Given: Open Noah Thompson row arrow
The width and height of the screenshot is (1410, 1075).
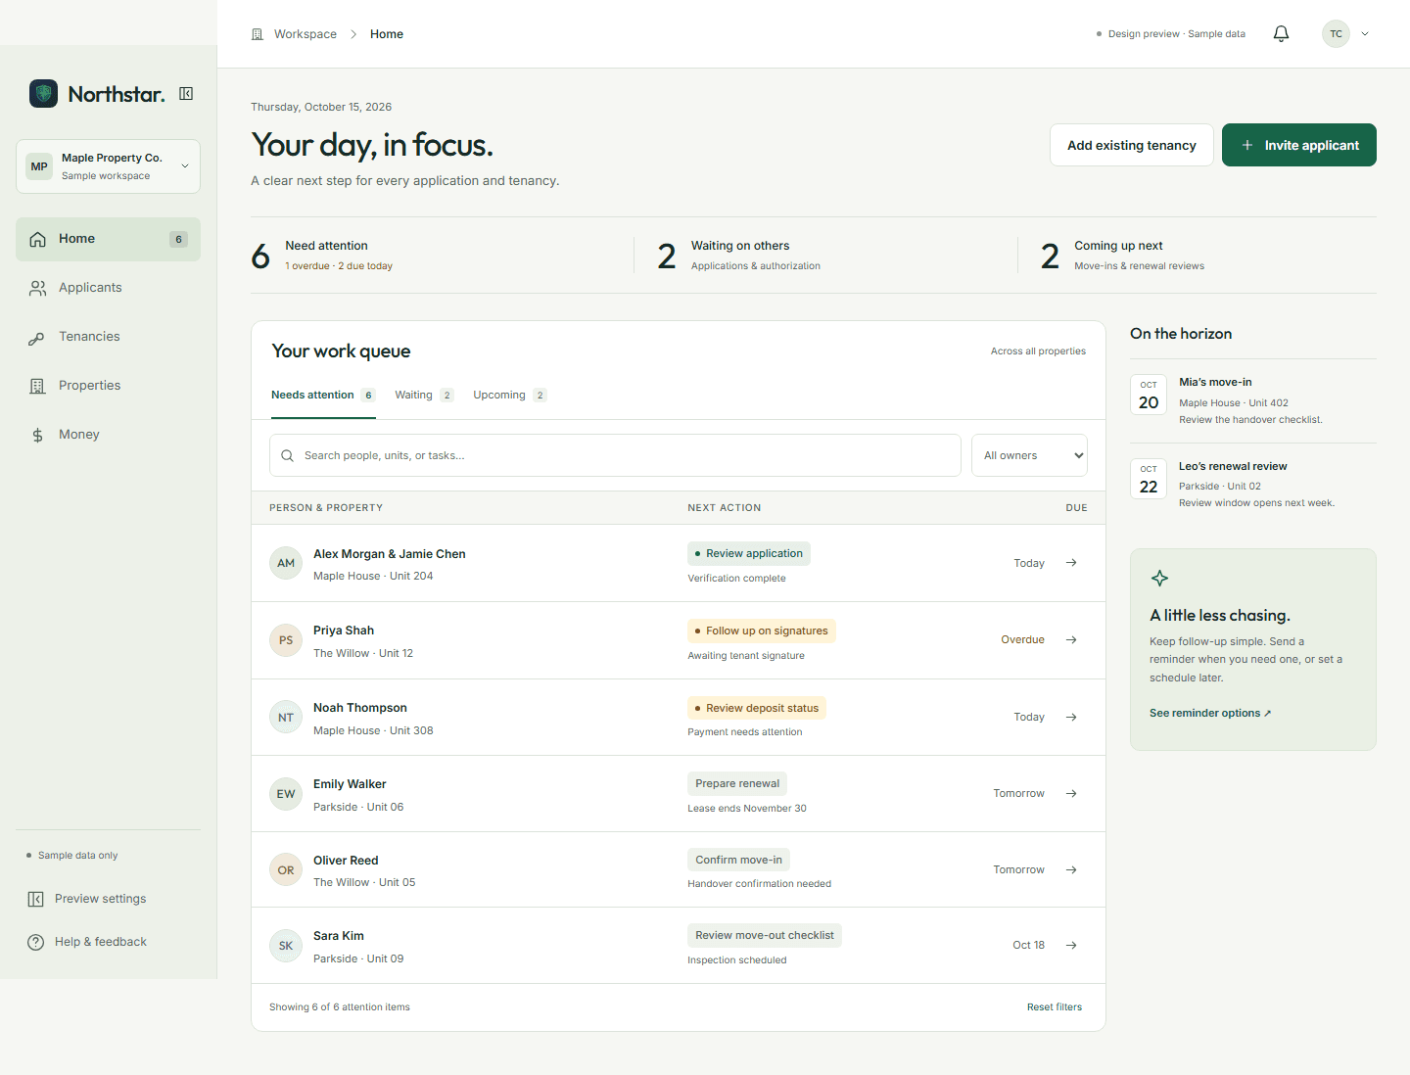Looking at the screenshot, I should tap(1071, 718).
